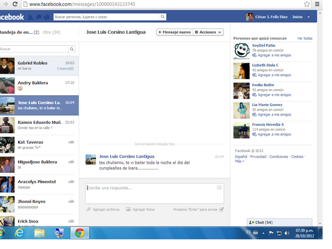Click the Agregar fotos picture icon
Image resolution: width=332 pixels, height=249 pixels.
click(128, 209)
